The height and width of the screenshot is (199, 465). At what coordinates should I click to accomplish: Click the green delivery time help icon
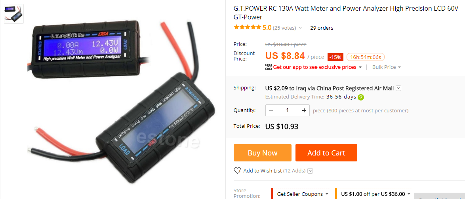click(x=360, y=97)
